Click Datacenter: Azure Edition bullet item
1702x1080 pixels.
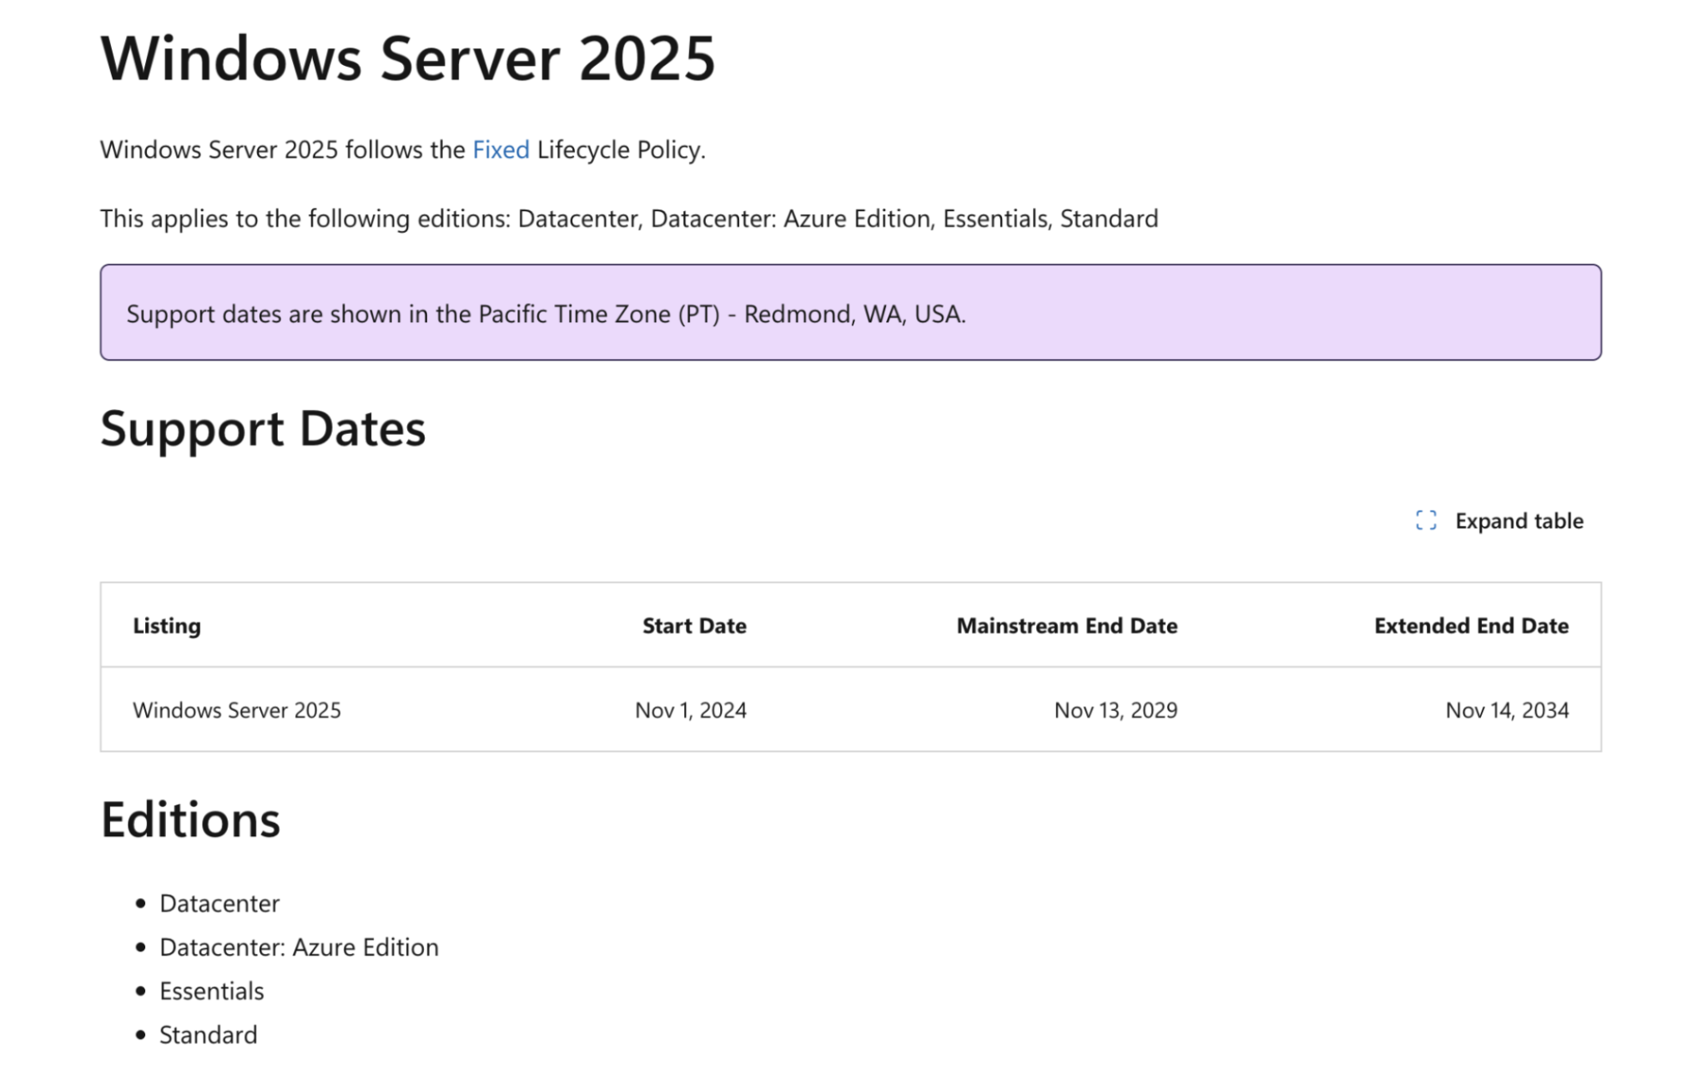(x=299, y=947)
